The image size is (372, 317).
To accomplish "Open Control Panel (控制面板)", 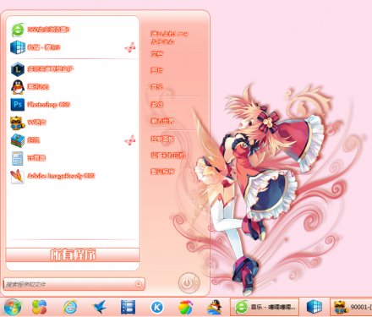I will point(162,139).
